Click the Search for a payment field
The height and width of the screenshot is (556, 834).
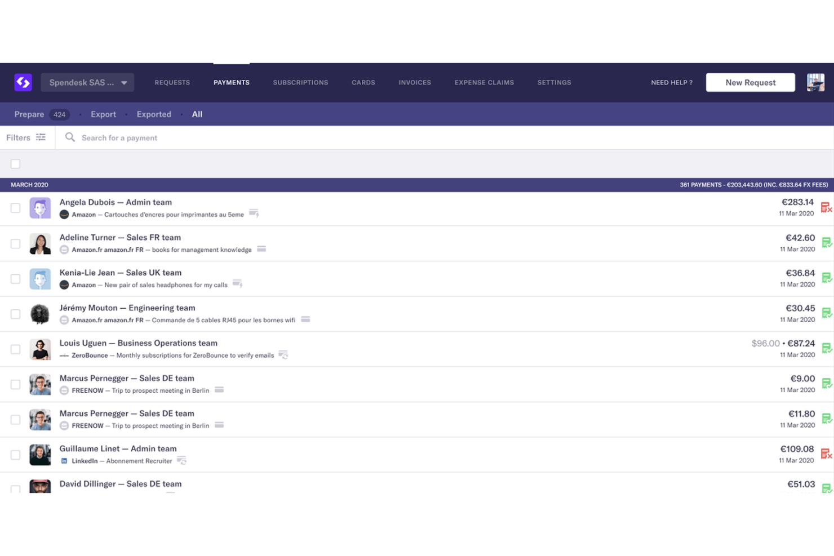point(141,137)
